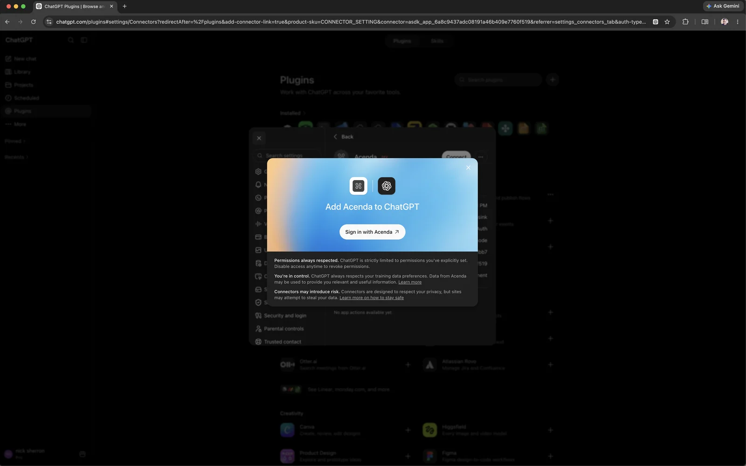Click the Atlassian Rovo plugin icon
Image resolution: width=746 pixels, height=466 pixels.
click(430, 365)
